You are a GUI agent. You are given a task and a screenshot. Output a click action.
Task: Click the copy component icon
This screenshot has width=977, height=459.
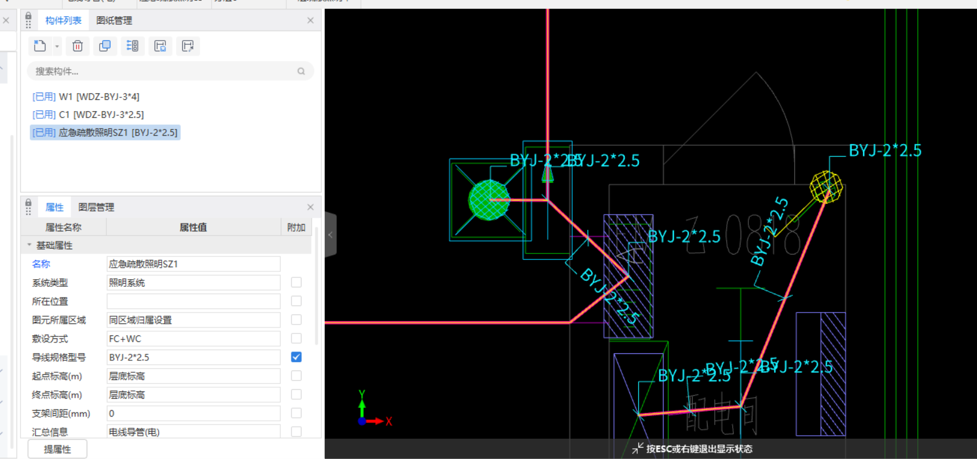(x=105, y=46)
